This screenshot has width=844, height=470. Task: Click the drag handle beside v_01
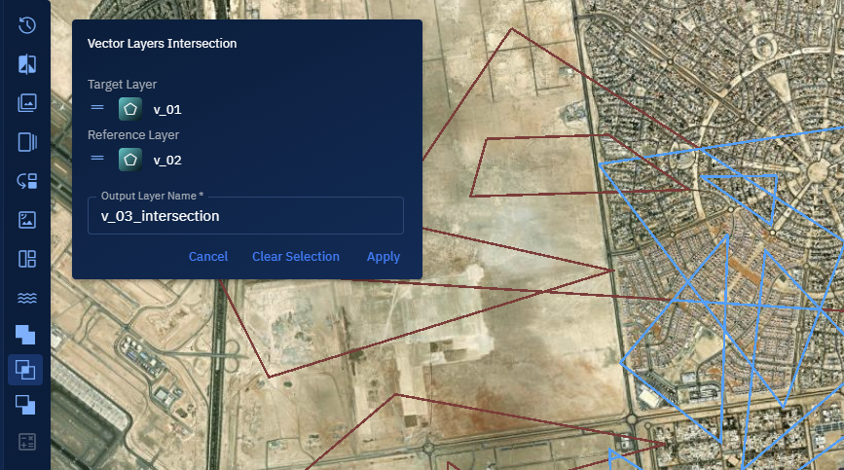tap(97, 109)
